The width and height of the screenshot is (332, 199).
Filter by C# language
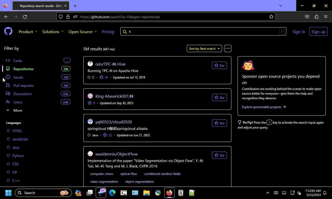tap(15, 172)
